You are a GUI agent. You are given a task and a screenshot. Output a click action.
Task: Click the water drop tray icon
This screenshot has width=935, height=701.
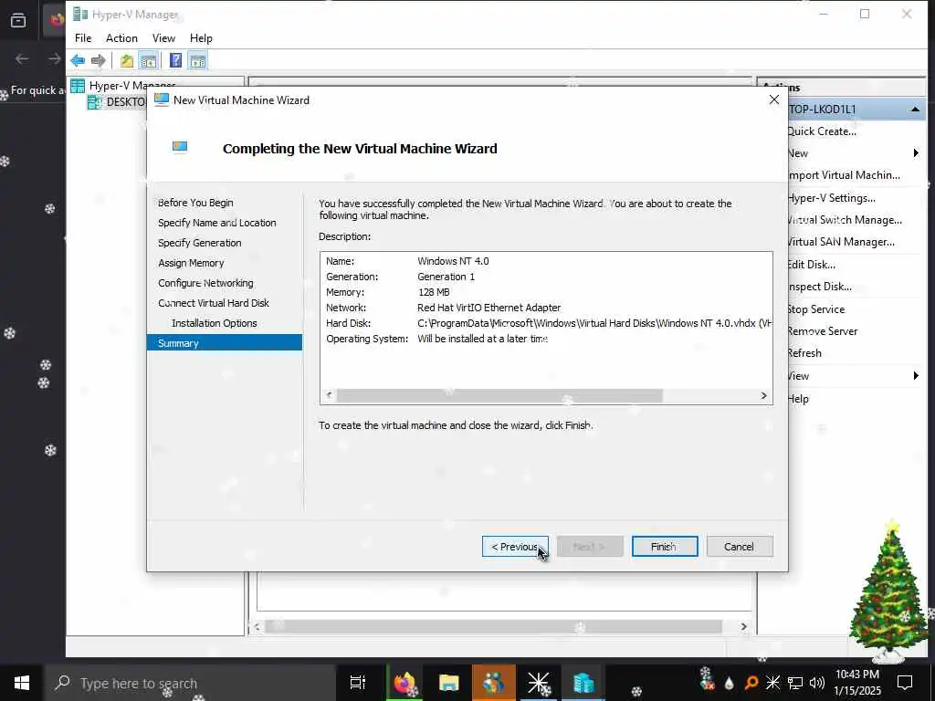point(729,683)
